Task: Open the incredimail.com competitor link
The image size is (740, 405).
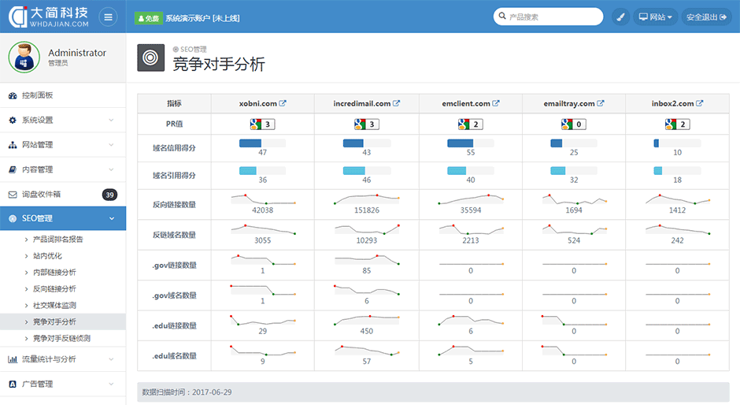Action: [x=361, y=103]
